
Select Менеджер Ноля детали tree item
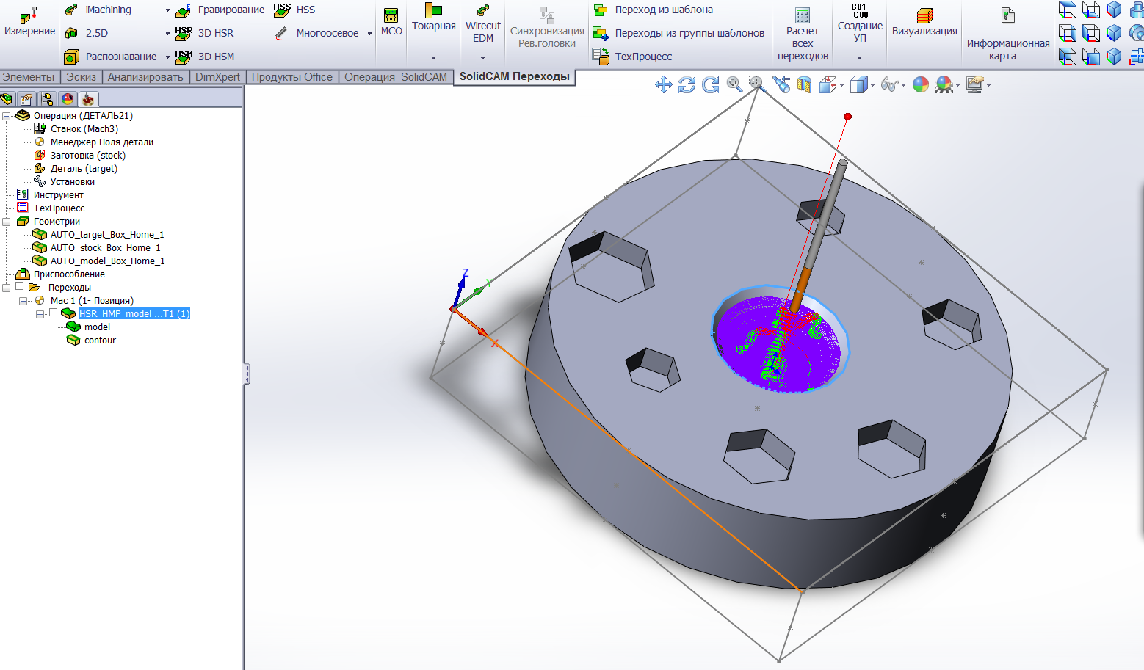(x=102, y=142)
